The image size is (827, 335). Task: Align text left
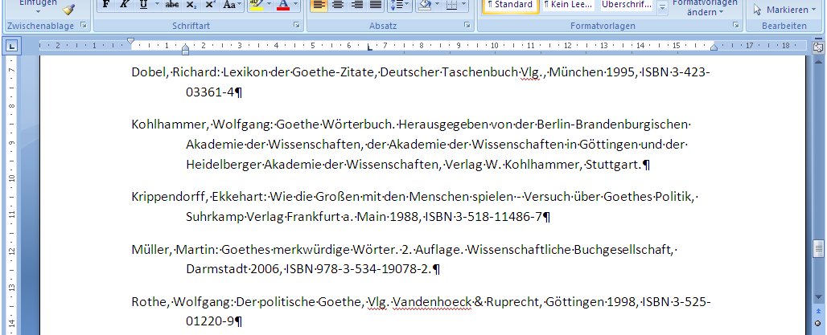click(x=318, y=5)
